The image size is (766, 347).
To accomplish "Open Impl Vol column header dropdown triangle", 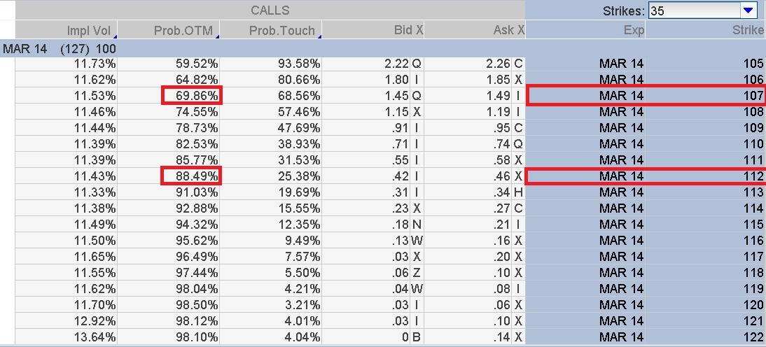I will [114, 36].
